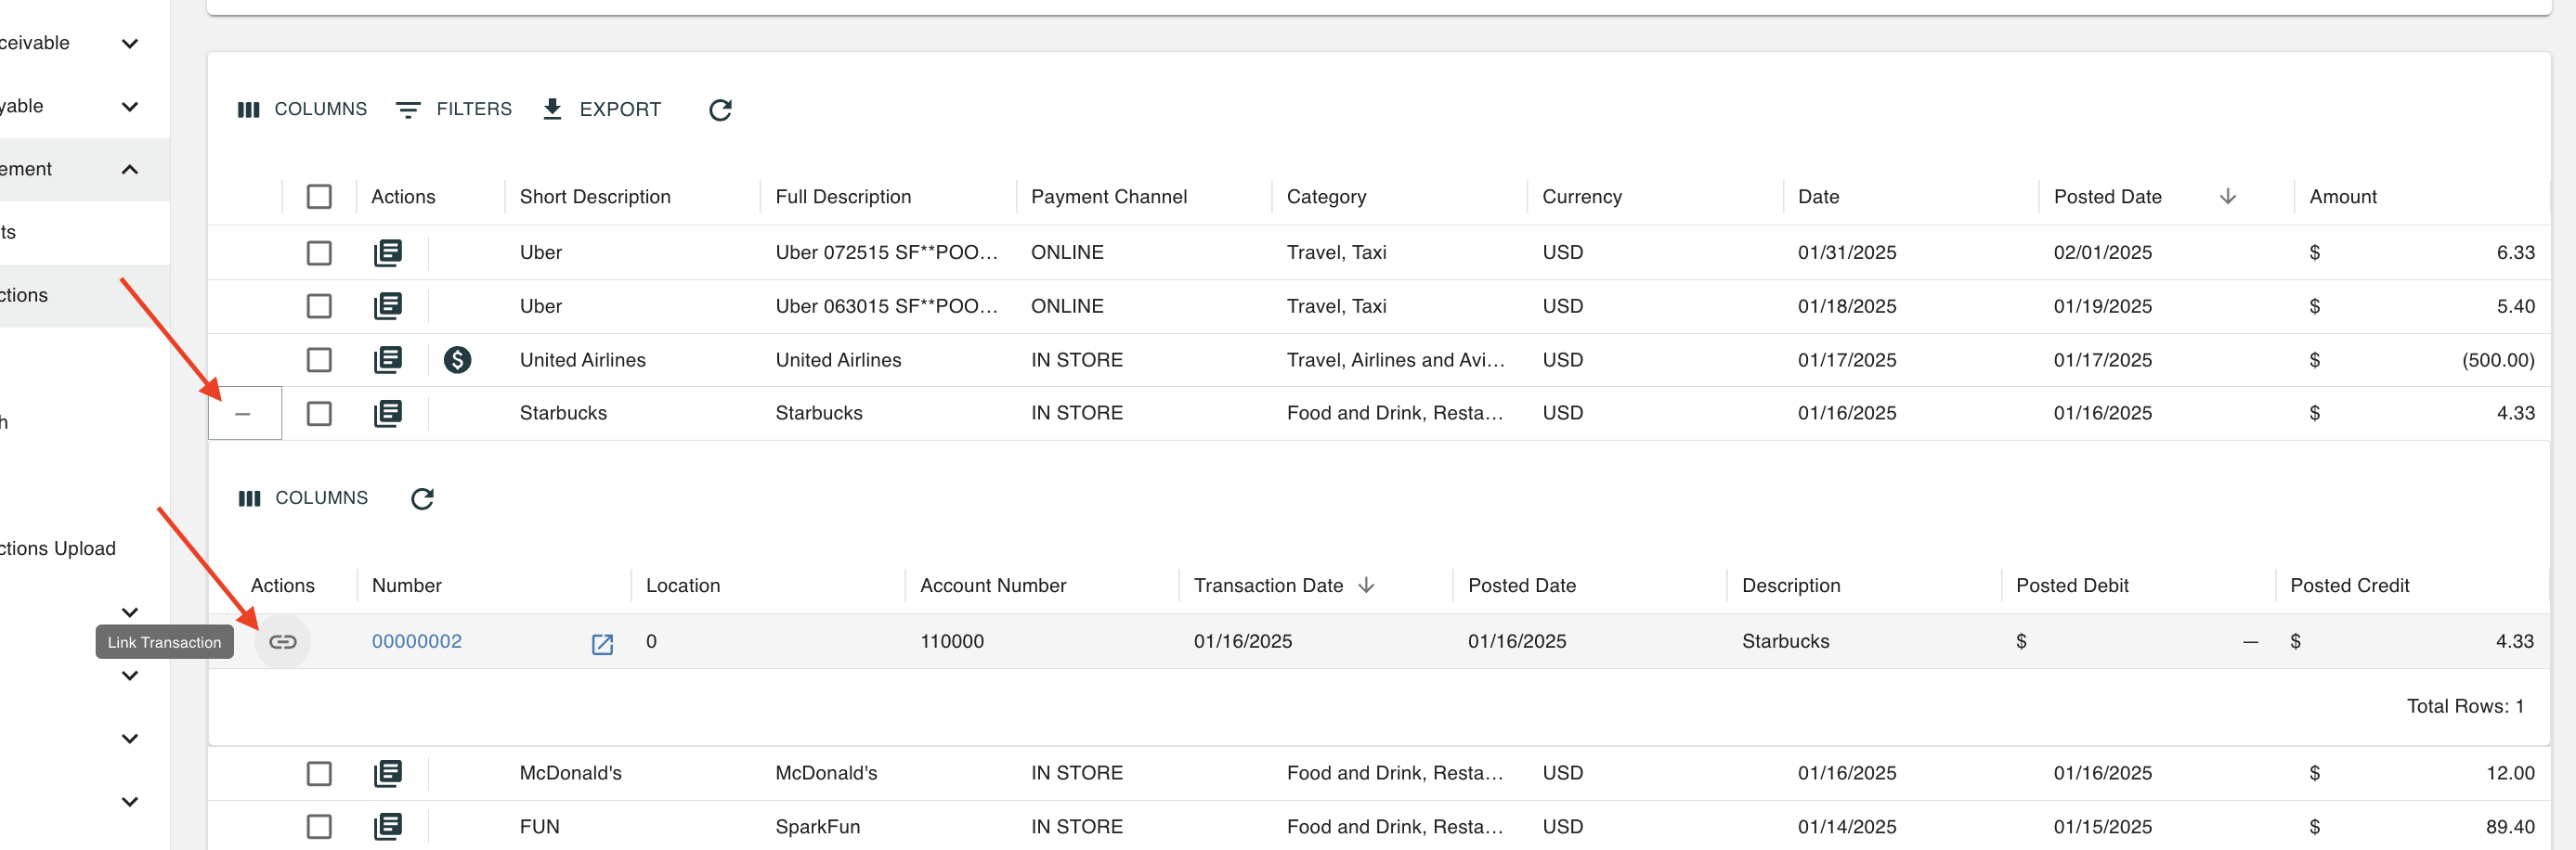Select the 12.00 amount in McDonald's row
Screen dimensions: 2576x850
(2510, 773)
